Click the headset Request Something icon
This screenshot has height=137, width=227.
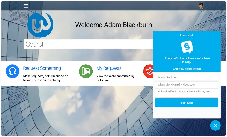coord(12,71)
